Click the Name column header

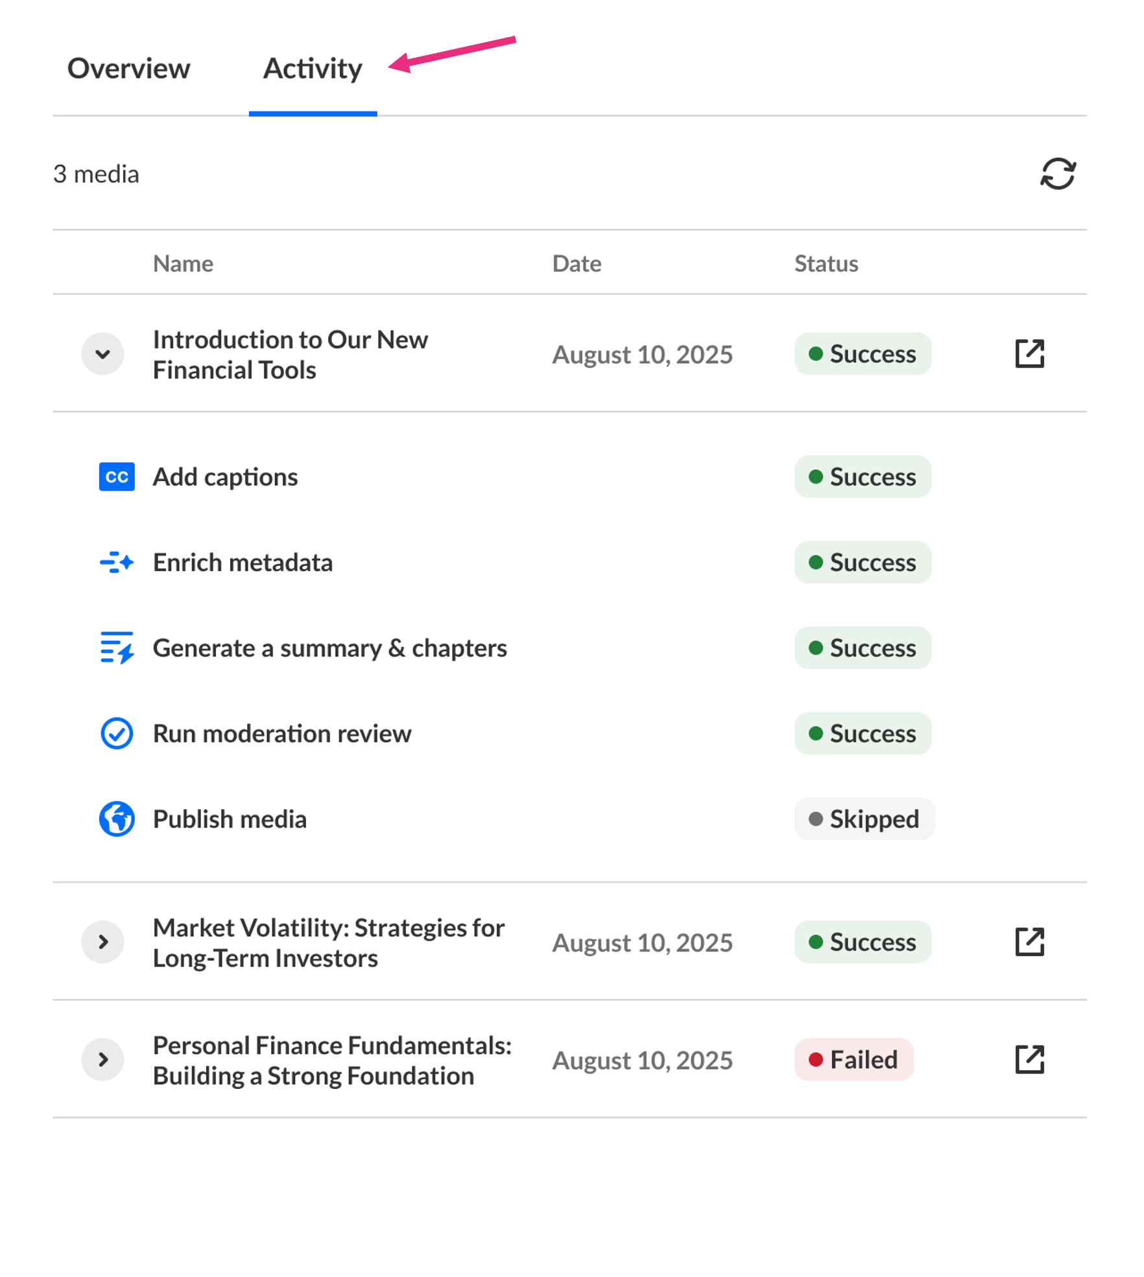click(x=183, y=263)
